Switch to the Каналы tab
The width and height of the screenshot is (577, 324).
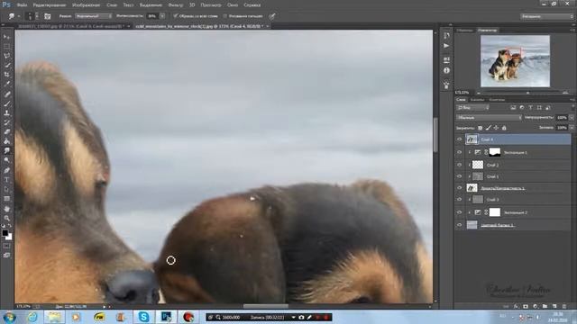477,100
